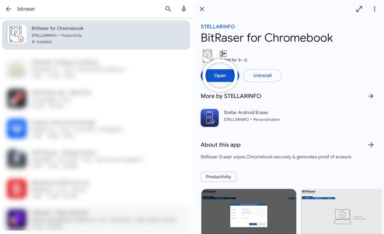Click the content rating info icon

(x=246, y=60)
